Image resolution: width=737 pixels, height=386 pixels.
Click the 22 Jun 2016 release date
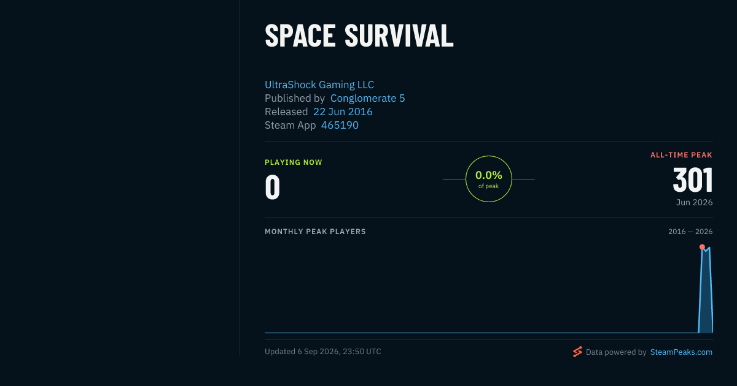(x=343, y=112)
